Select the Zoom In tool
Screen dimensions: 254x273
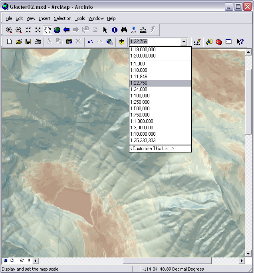click(x=9, y=30)
